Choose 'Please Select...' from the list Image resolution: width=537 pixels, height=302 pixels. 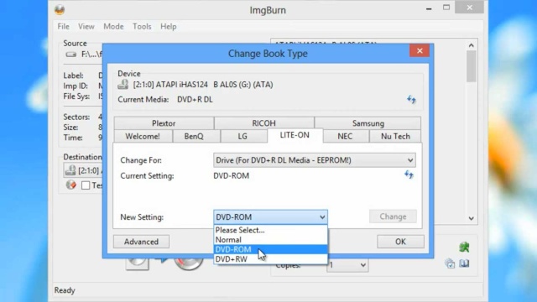[x=270, y=230]
